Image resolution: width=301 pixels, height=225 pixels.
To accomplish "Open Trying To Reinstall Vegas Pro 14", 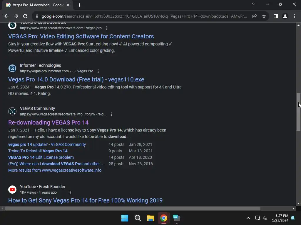I will 38,151.
